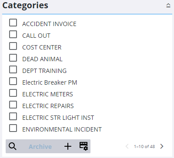Check the COST CENTER checkbox
This screenshot has width=174, height=158.
coord(13,46)
